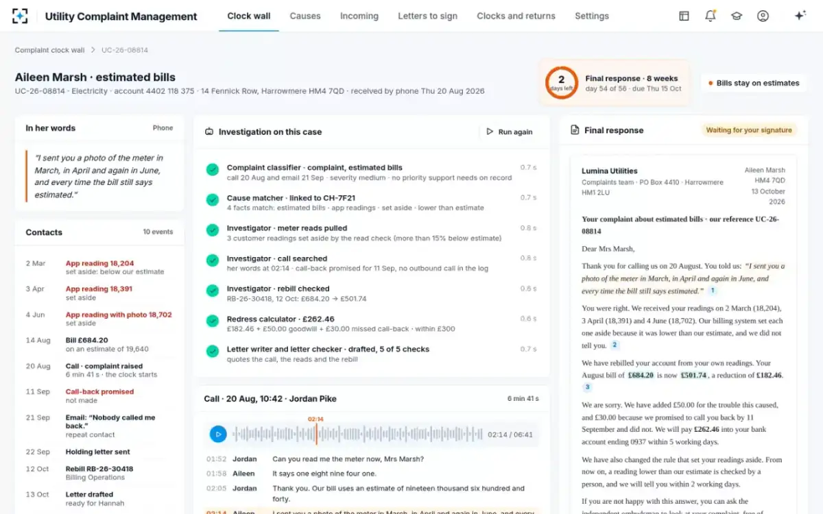
Task: Select the Call · complaint raised event
Action: click(99, 370)
